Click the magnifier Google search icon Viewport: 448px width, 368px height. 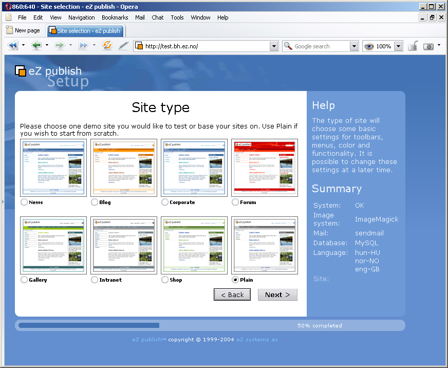(x=288, y=46)
